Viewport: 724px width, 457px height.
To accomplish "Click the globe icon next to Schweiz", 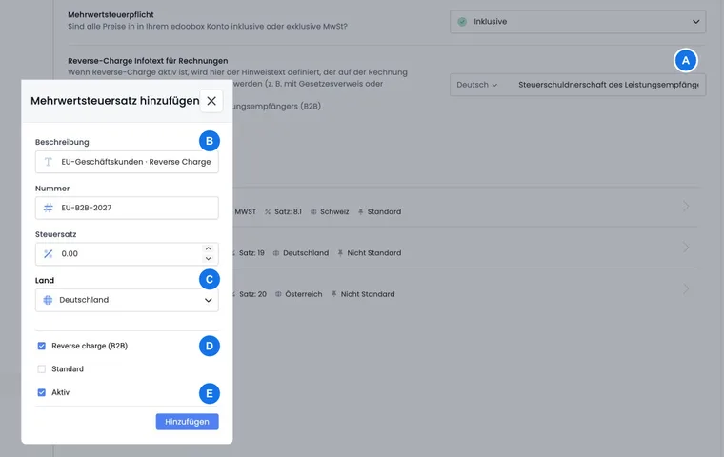I will (x=313, y=212).
